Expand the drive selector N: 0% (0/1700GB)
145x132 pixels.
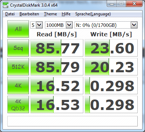[x=106, y=25]
